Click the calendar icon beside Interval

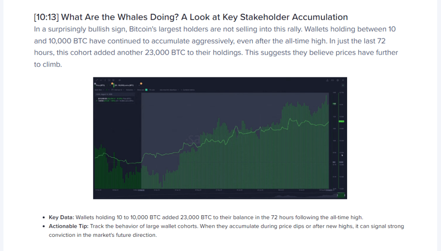[113, 89]
